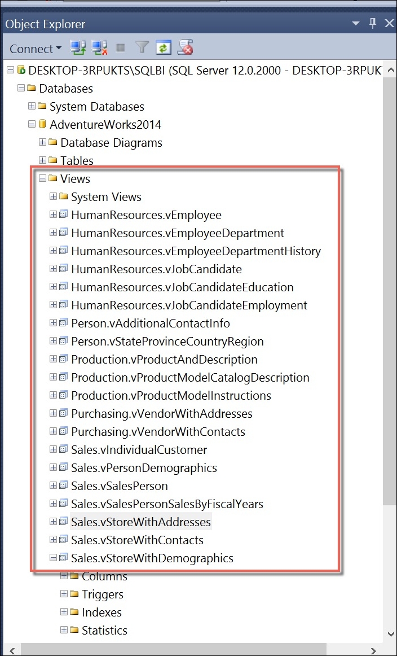The width and height of the screenshot is (397, 656).
Task: Collapse Sales.vStoreWithDemographics view node
Action: pos(53,557)
